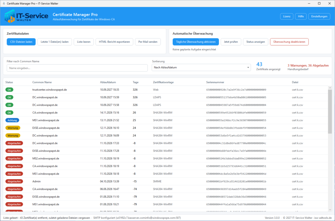The height and width of the screenshot is (221, 335).
Task: Click the Common Name column header
Action: click(42, 82)
